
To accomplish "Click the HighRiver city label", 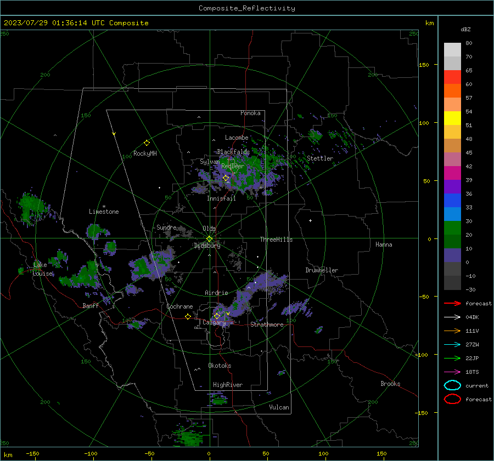I will click(x=228, y=385).
